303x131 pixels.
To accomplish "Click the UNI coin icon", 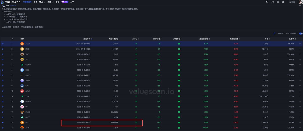I will [x=22, y=107].
